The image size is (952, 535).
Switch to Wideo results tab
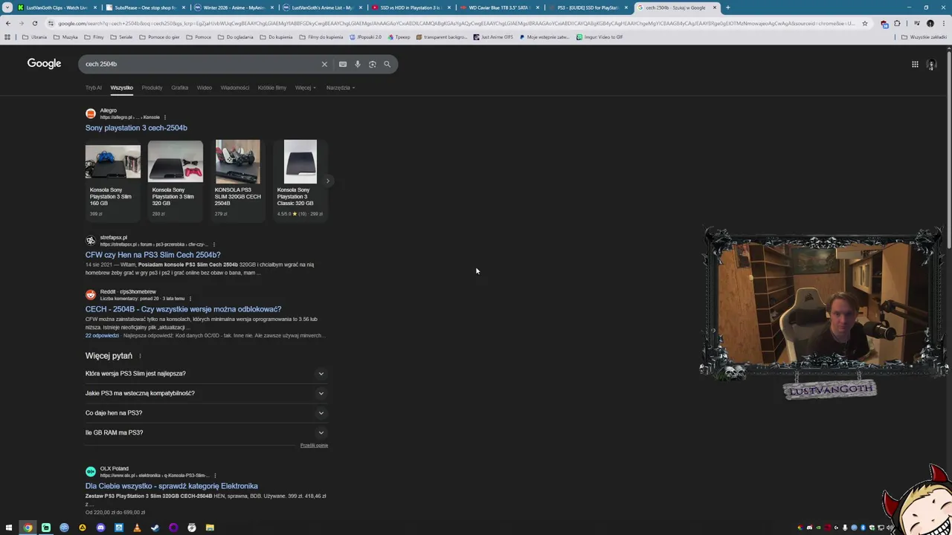click(204, 88)
